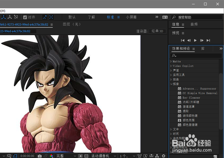Toggle pixel aspect ratio correction icon
This screenshot has height=158, width=224.
coord(139,156)
